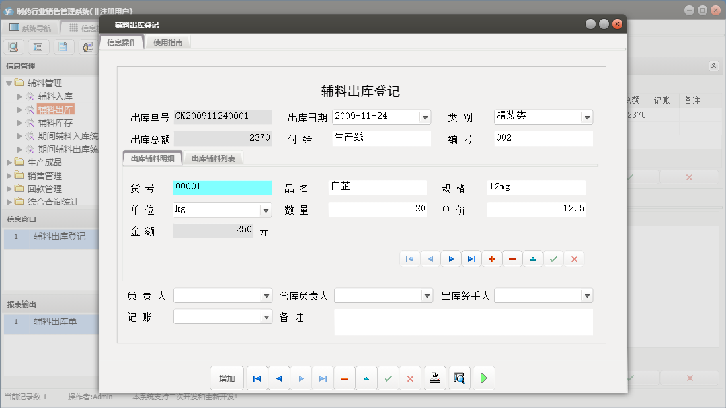Image resolution: width=726 pixels, height=408 pixels.
Task: Click the print preview magnifier icon
Action: [459, 378]
